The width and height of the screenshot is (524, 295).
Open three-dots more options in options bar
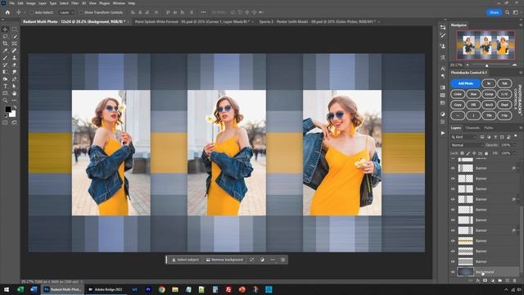(x=203, y=12)
